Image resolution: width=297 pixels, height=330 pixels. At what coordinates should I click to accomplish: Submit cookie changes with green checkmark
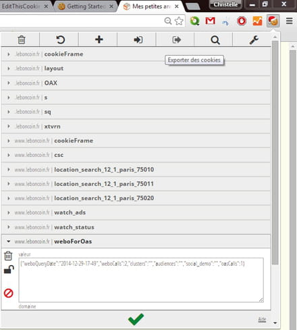pos(136,319)
